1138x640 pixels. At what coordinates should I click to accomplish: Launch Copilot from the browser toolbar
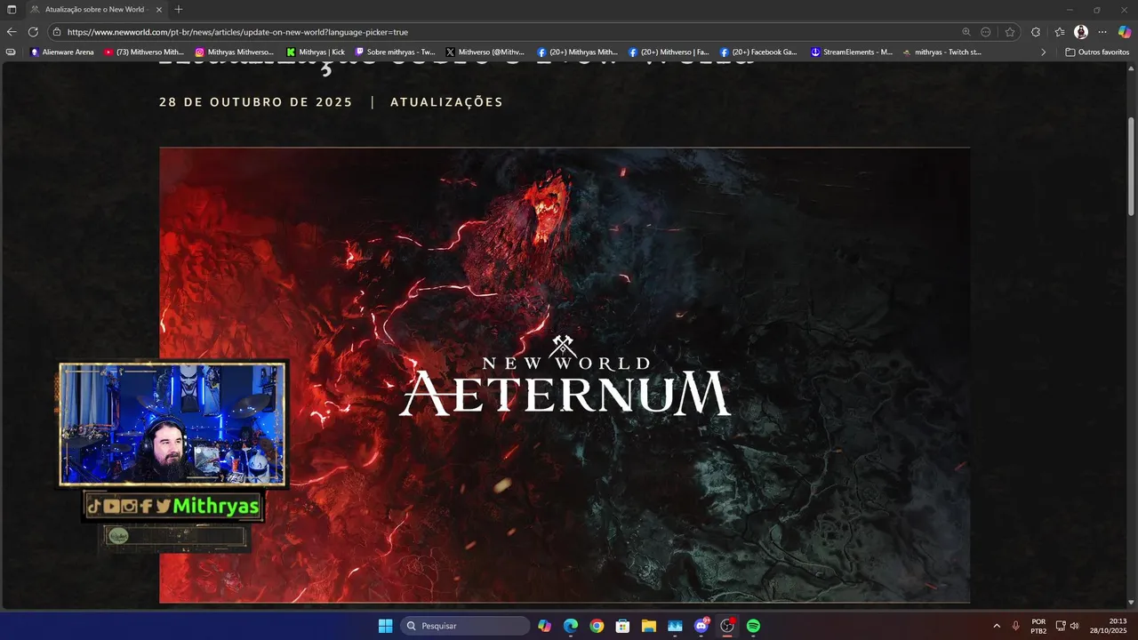point(1125,32)
